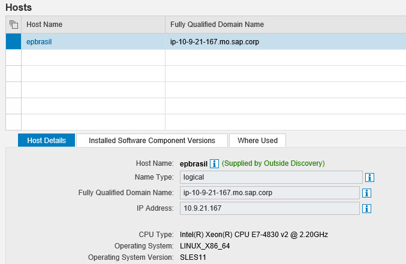The image size is (406, 264).
Task: Click CPU Type value Intel(R) Xeon(R) E7-4830
Action: [x=254, y=235]
